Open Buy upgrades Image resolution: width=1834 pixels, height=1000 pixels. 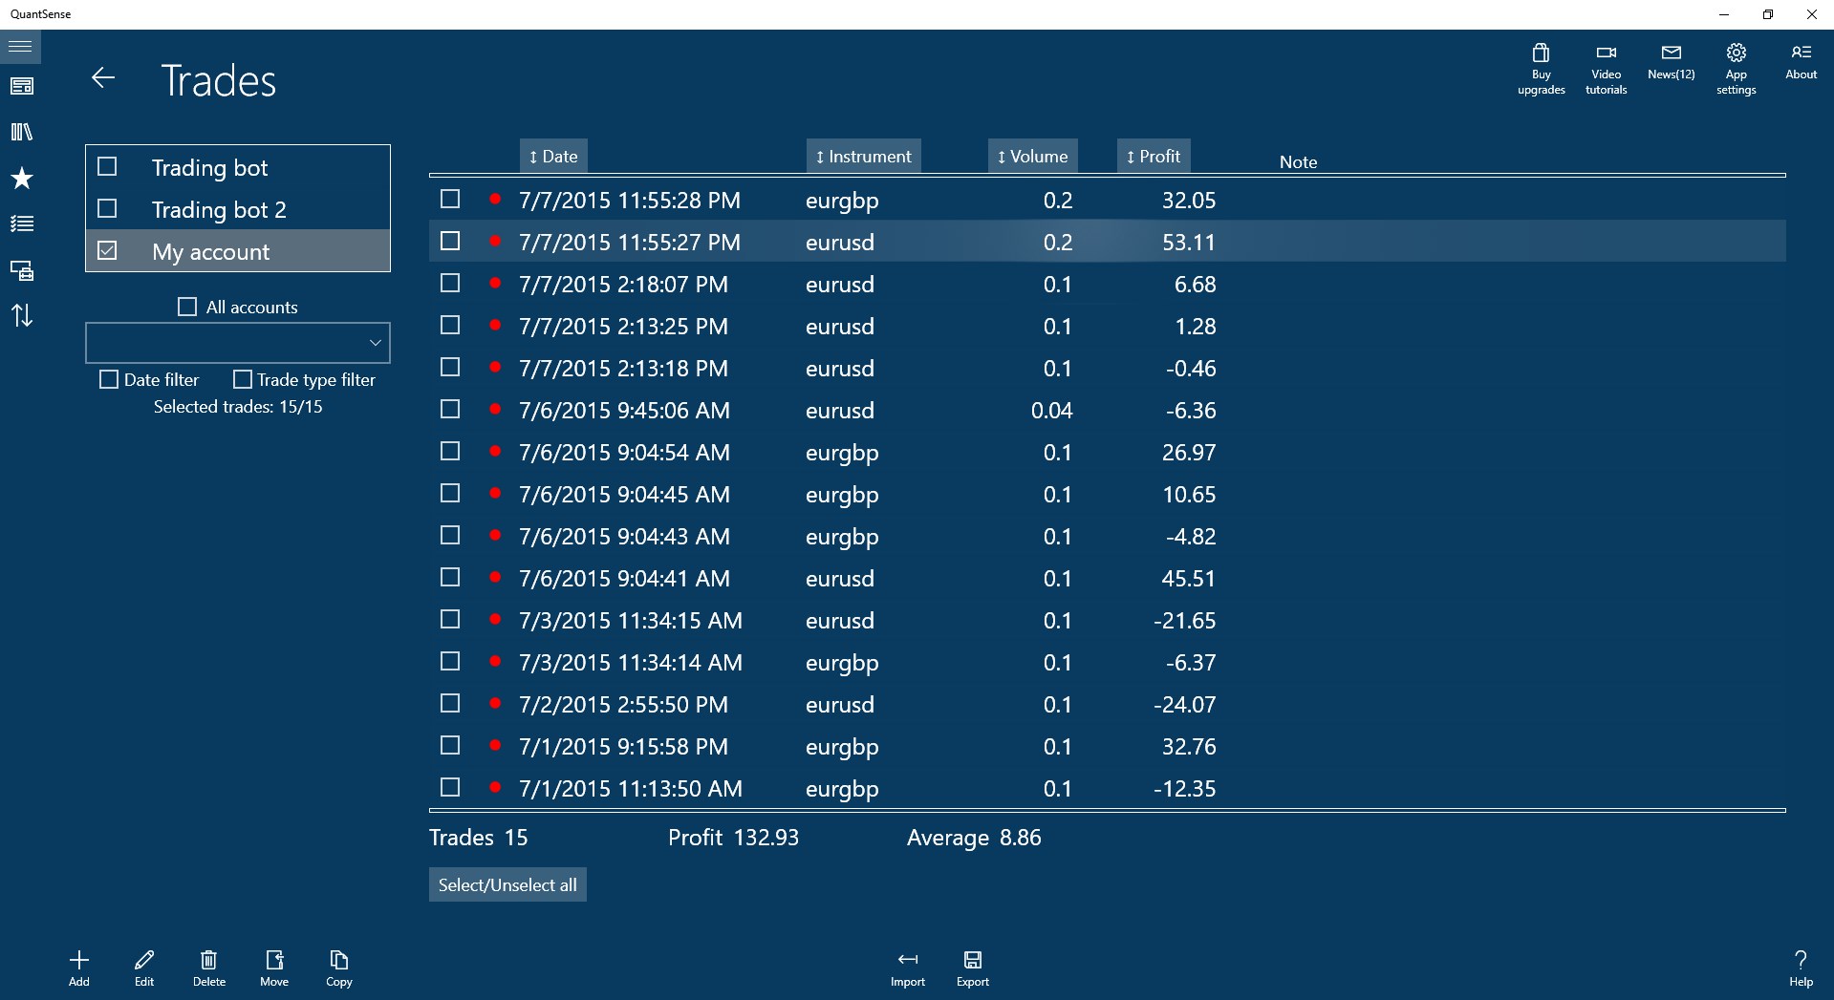click(1540, 65)
